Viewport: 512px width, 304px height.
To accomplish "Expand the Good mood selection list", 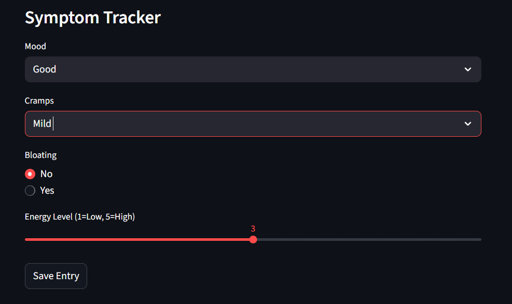I will [x=253, y=69].
